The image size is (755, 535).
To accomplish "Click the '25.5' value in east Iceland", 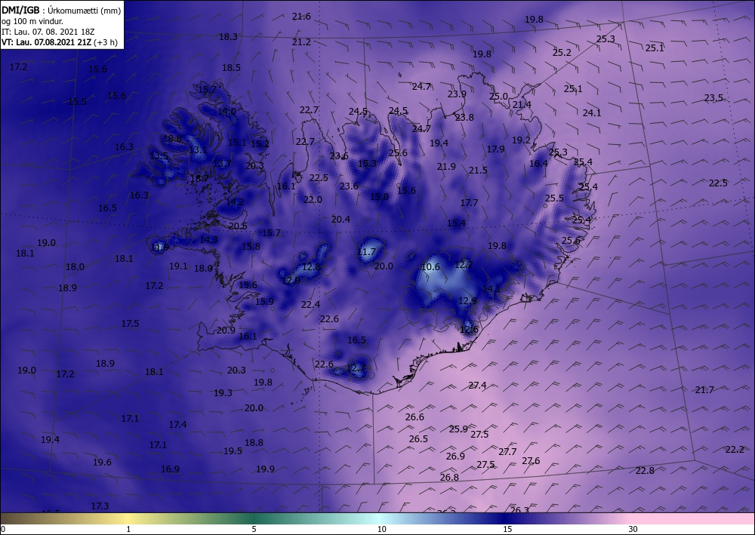I will [x=554, y=198].
